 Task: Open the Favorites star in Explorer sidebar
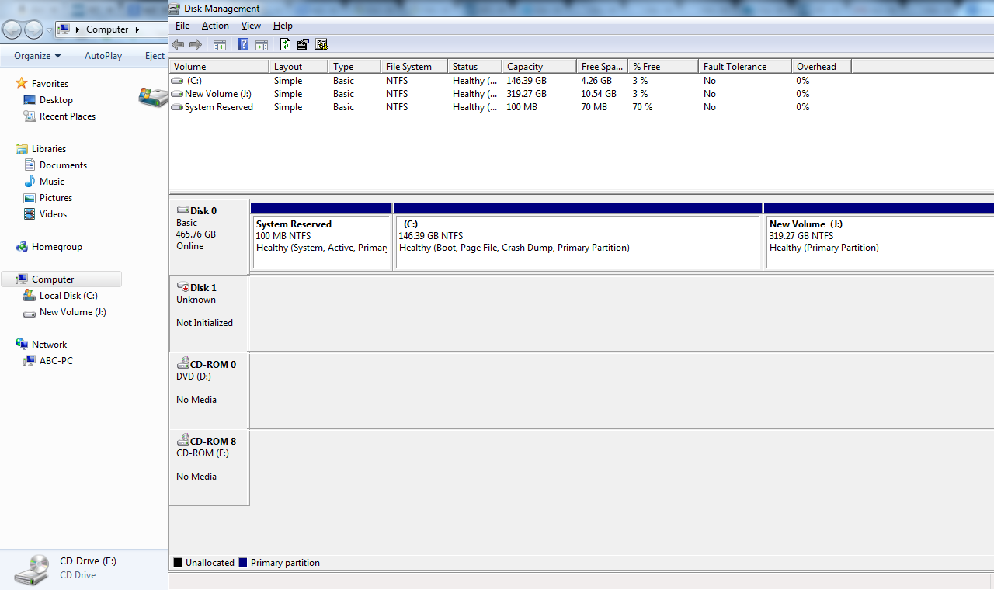(x=22, y=83)
